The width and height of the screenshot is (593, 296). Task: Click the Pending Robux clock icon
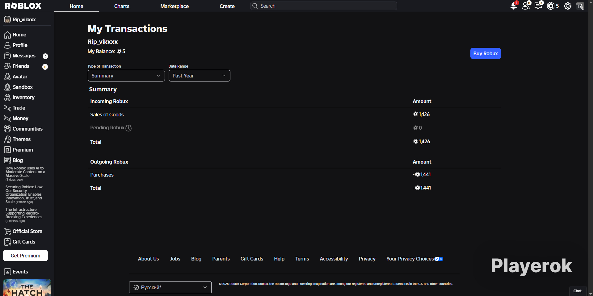click(x=128, y=128)
